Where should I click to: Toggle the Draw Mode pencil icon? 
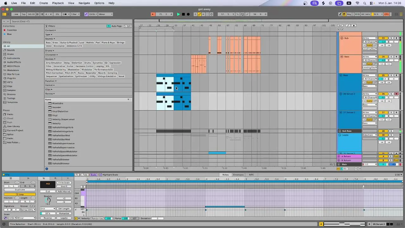(340, 14)
